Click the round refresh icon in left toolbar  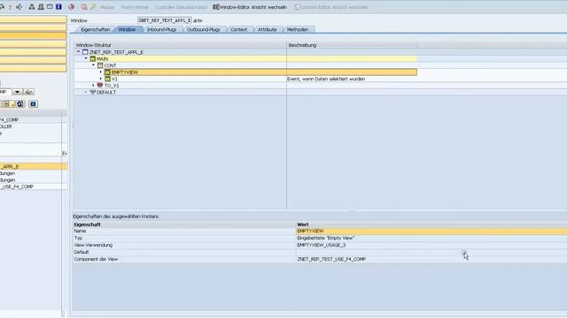(20, 104)
